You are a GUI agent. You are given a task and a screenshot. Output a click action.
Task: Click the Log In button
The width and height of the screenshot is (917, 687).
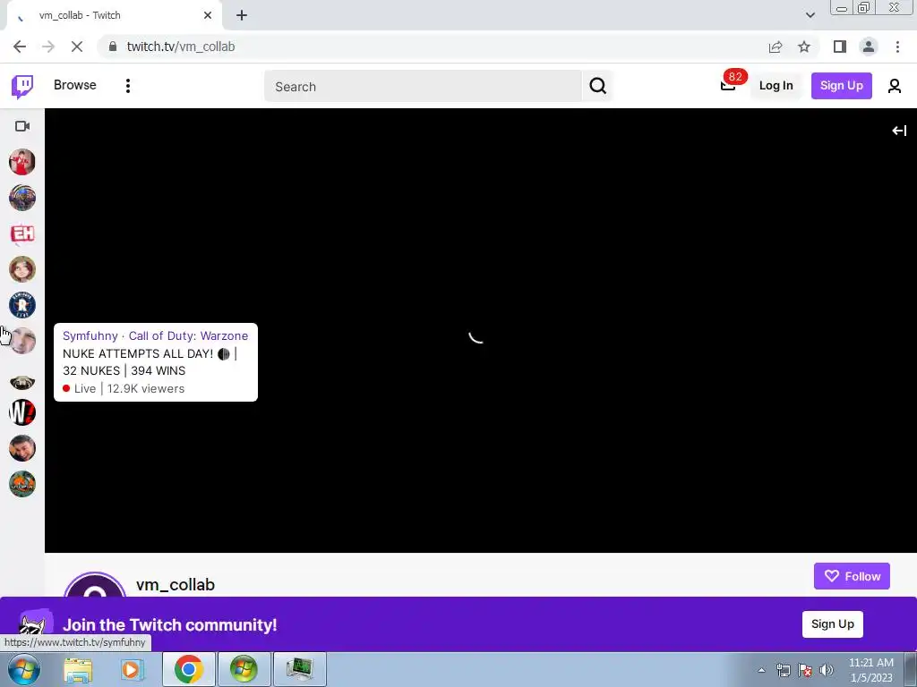tap(776, 86)
